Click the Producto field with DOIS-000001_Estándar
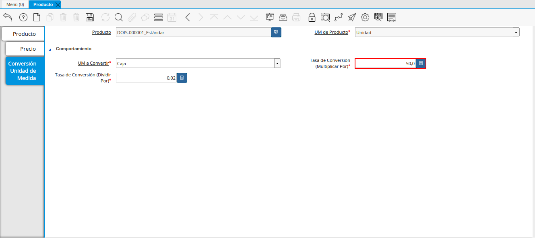 [193, 33]
